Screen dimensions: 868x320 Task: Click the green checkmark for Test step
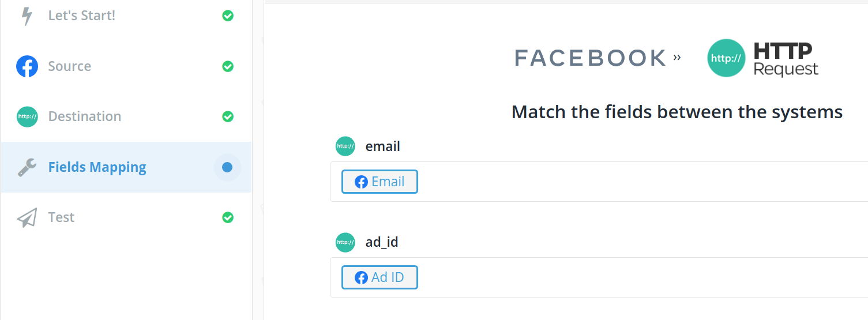[228, 217]
